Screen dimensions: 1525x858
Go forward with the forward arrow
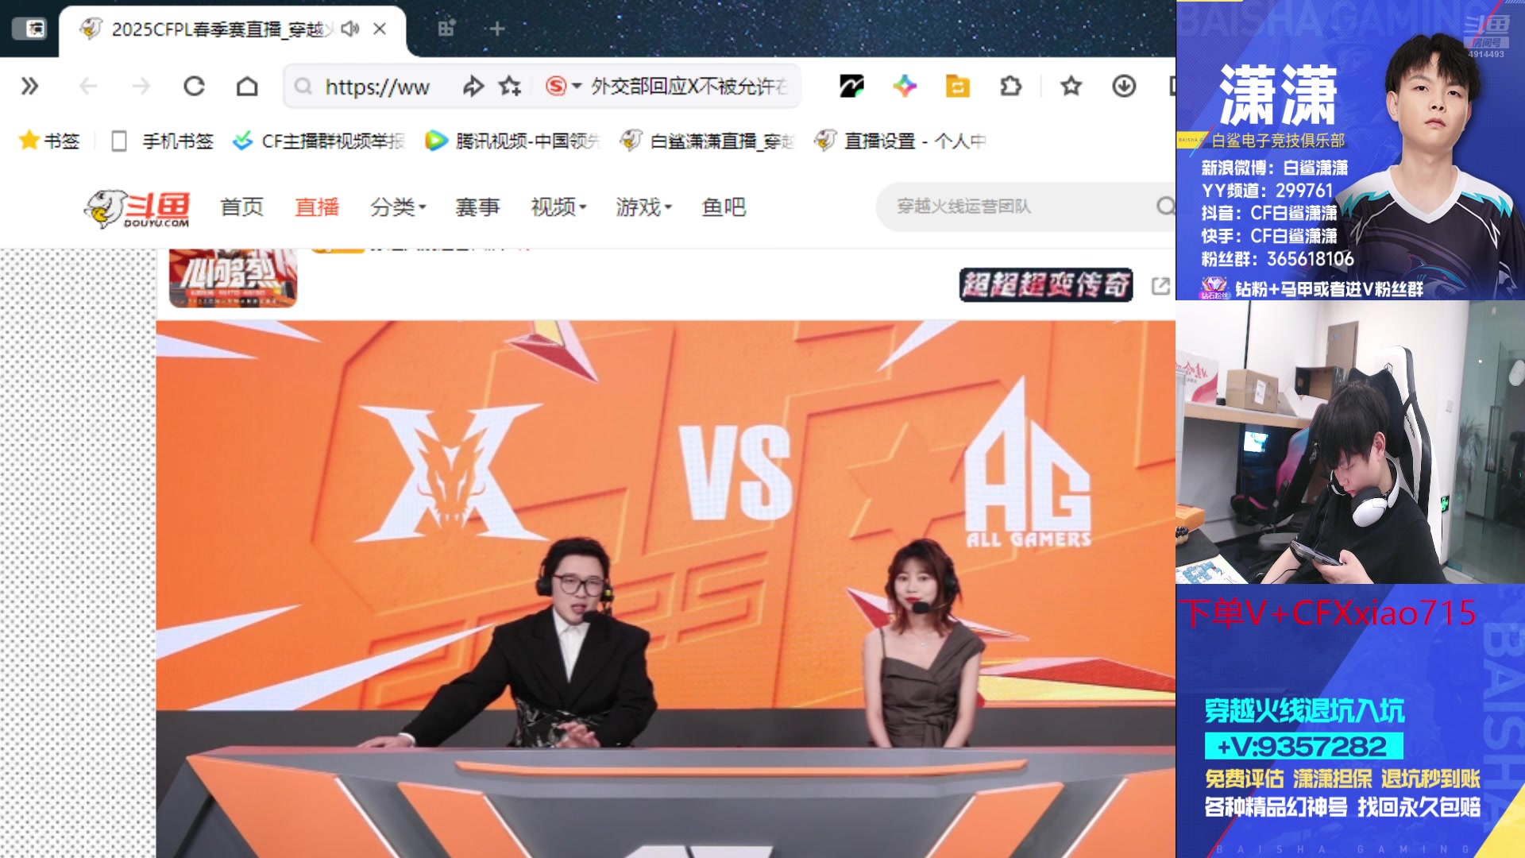point(141,86)
